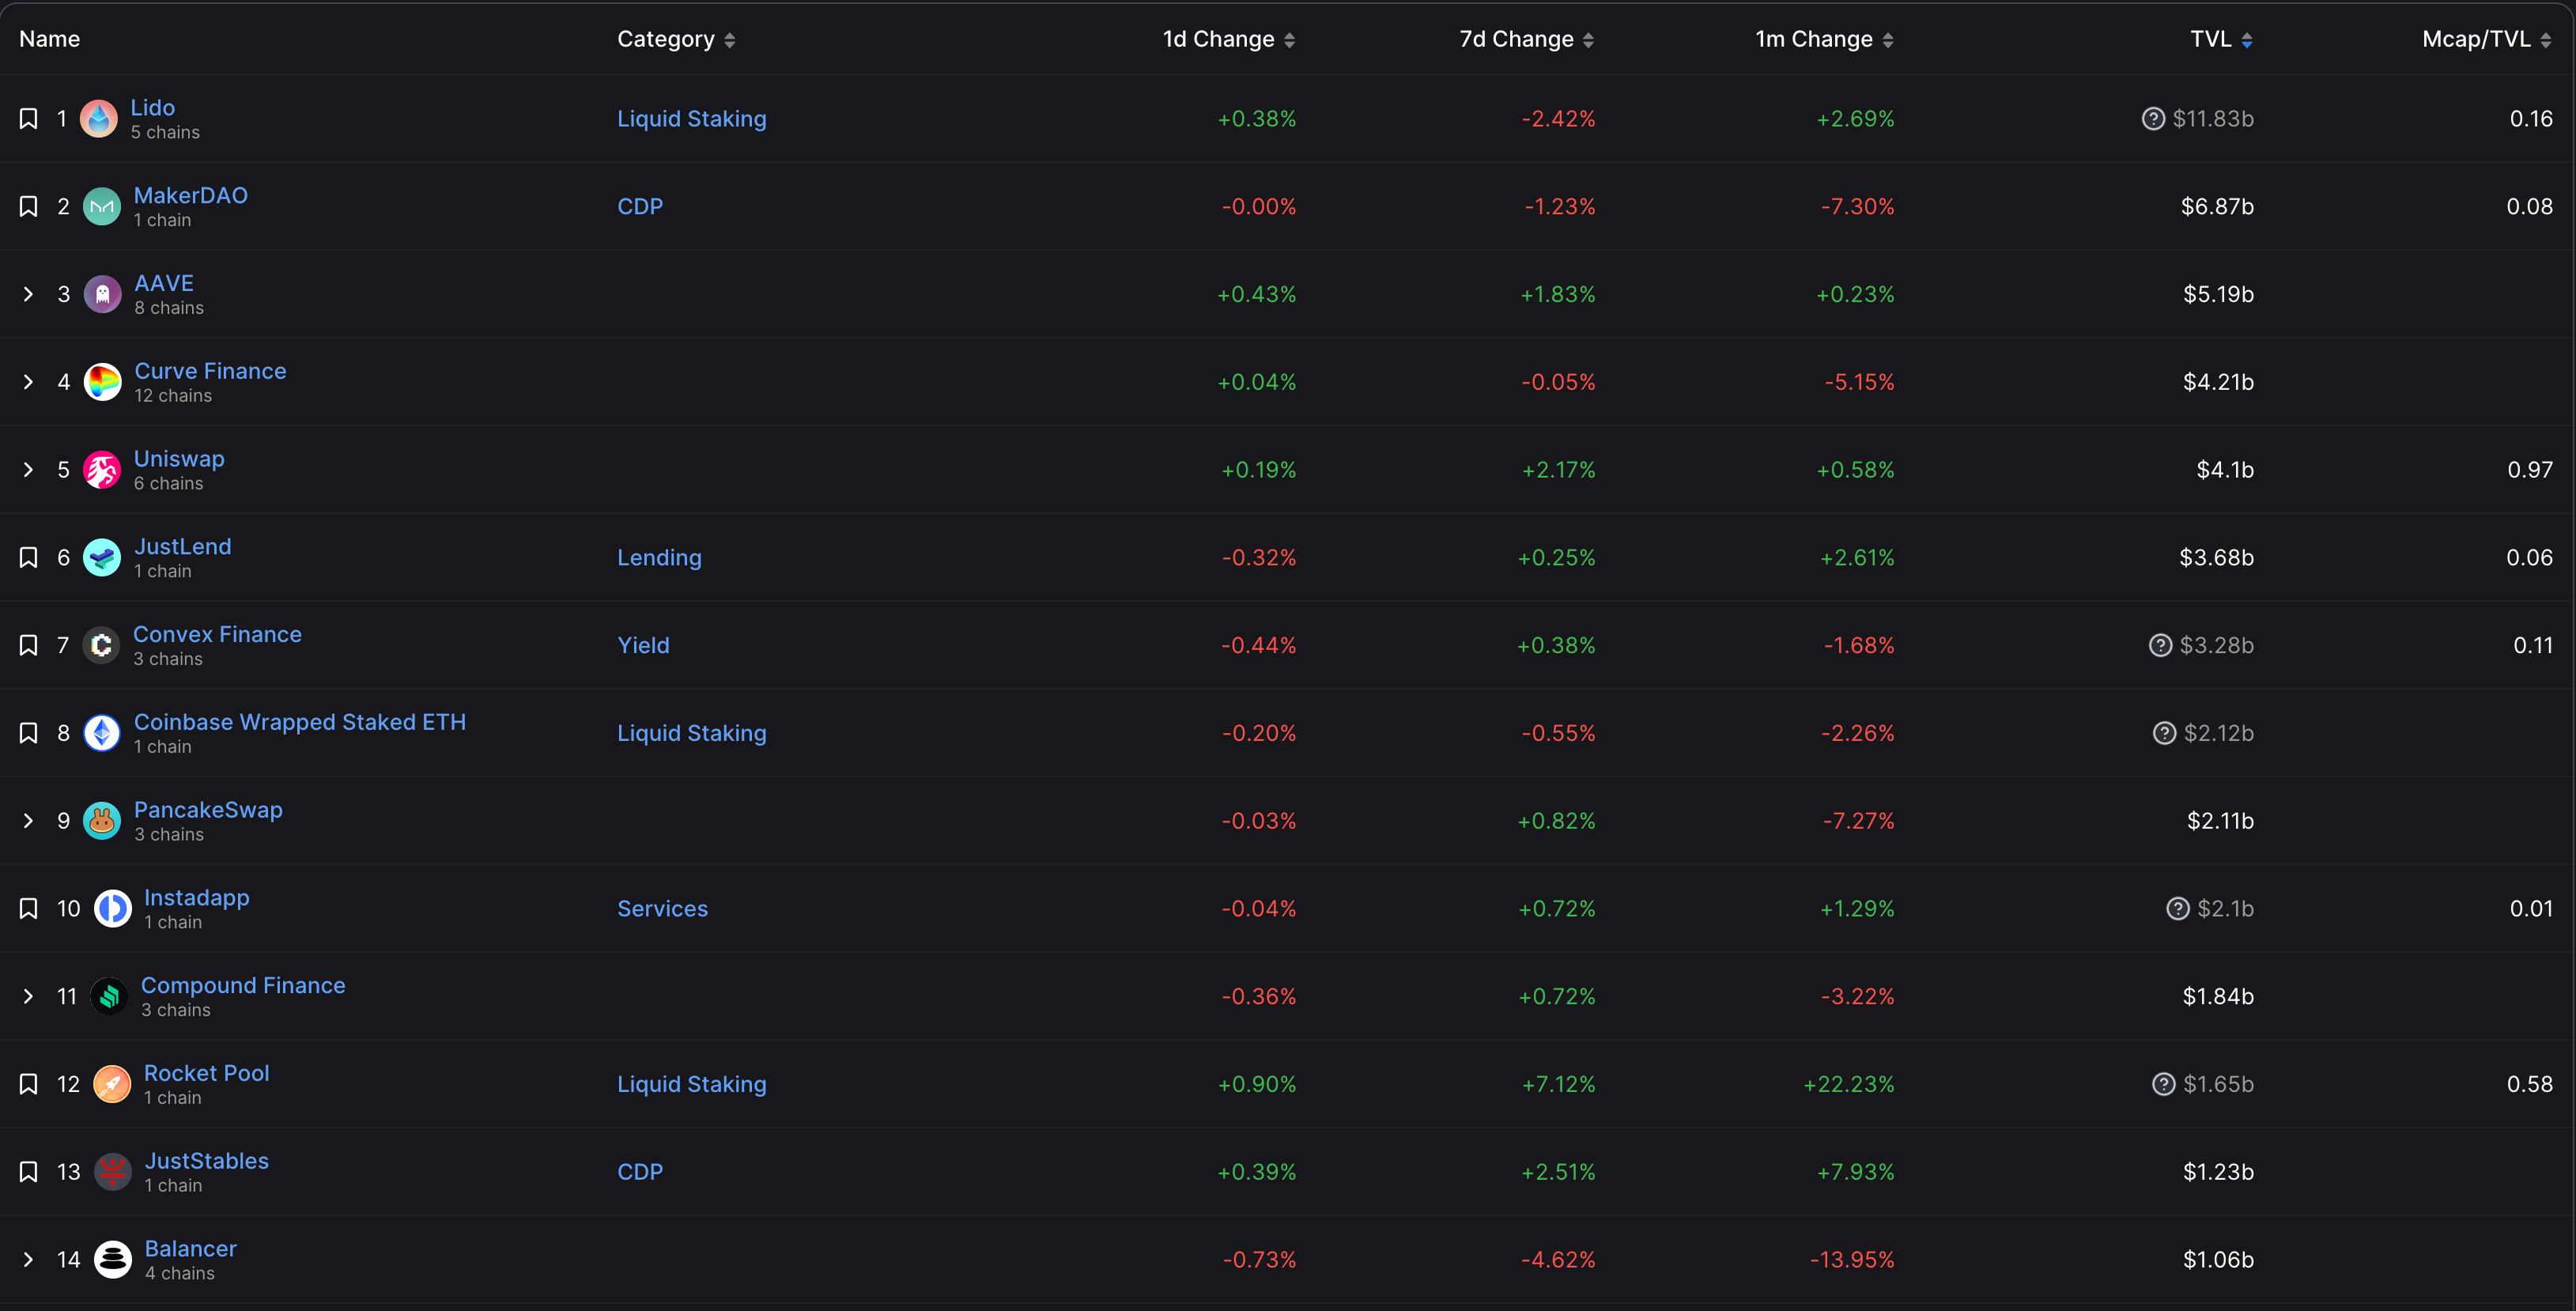Click Balancer's -13.95% monthly change
The height and width of the screenshot is (1311, 2576).
pos(1852,1260)
